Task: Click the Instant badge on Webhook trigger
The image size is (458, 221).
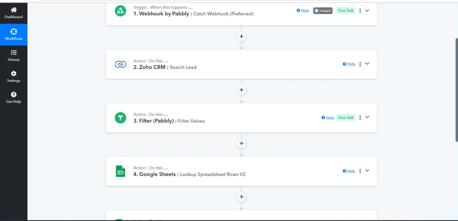Action: click(x=323, y=11)
